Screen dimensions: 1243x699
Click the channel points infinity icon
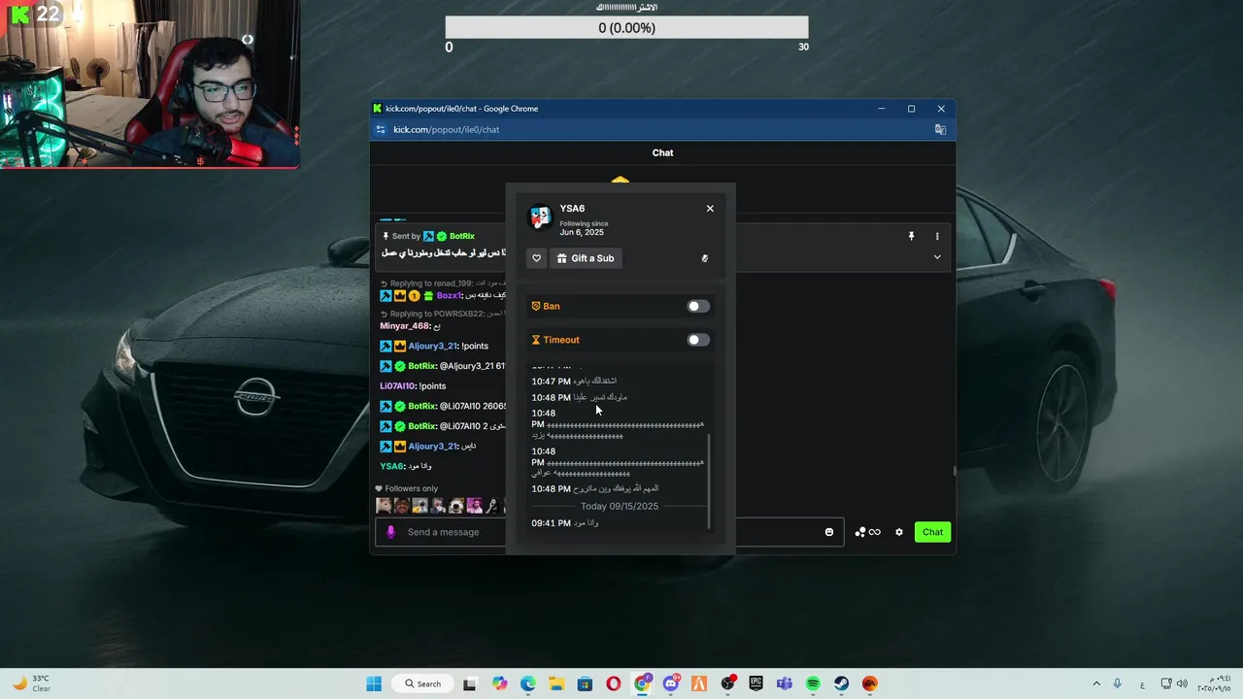[868, 532]
